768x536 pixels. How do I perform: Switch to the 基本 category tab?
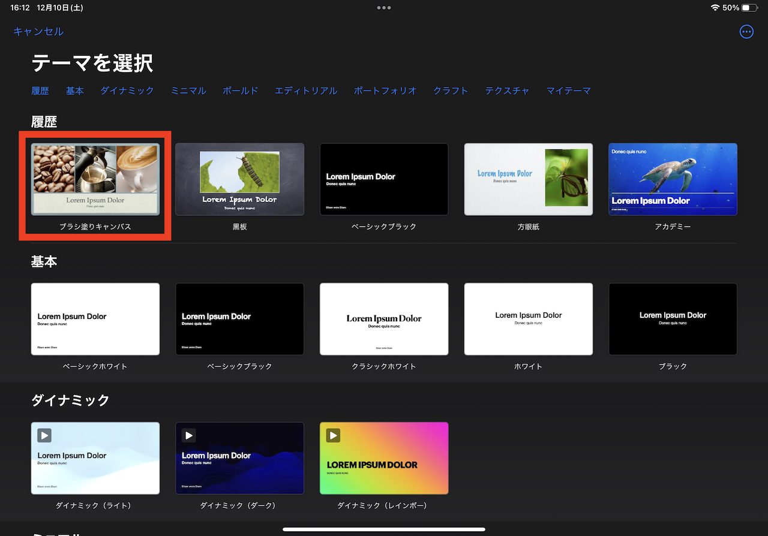pos(75,91)
